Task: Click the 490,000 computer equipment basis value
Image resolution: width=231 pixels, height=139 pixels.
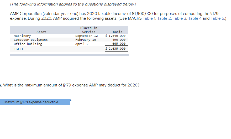Action: [x=119, y=40]
